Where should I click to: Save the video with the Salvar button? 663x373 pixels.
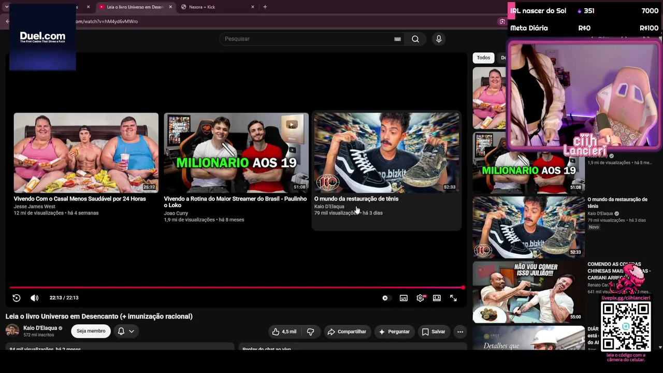434,332
